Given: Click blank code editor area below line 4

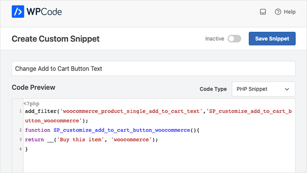Looking at the screenshot, I should [159, 163].
